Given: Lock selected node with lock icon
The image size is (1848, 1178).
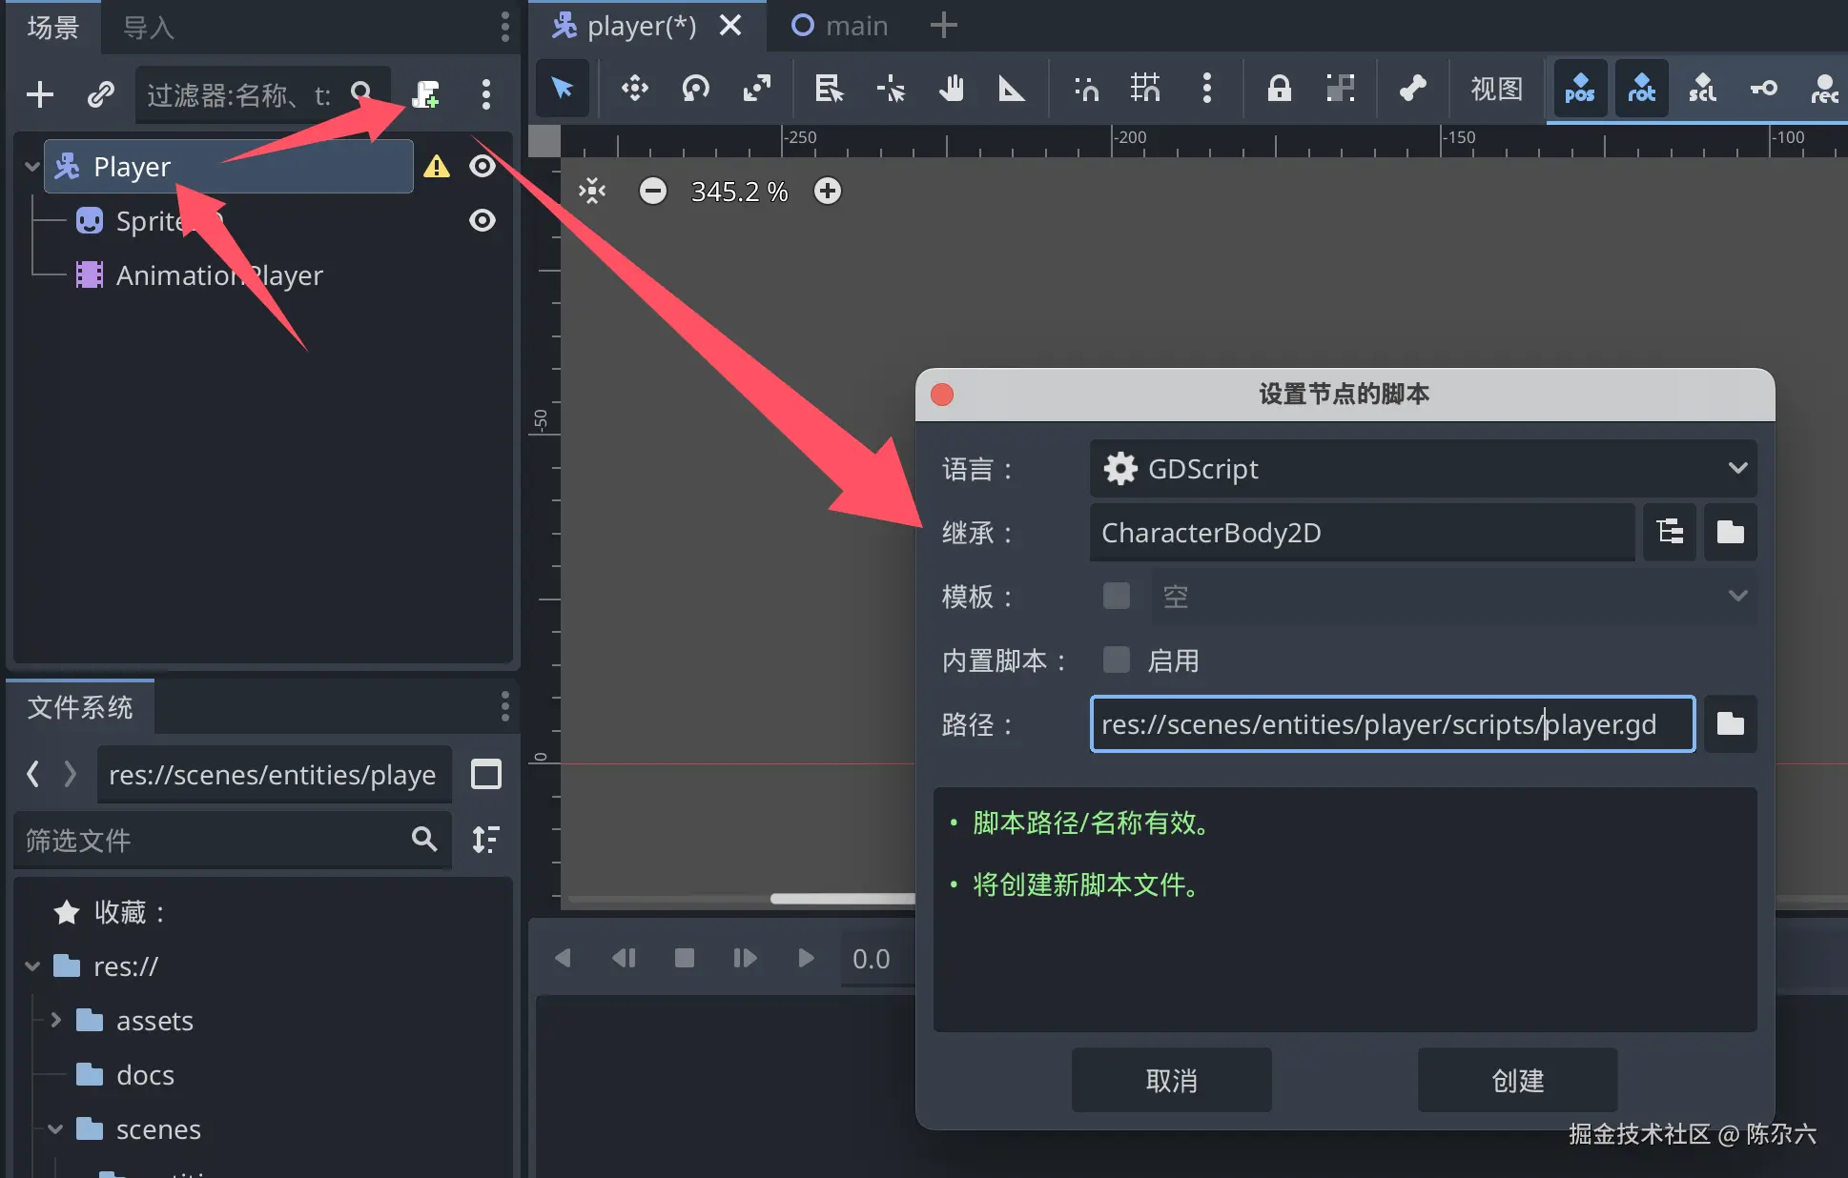Looking at the screenshot, I should [x=1279, y=89].
